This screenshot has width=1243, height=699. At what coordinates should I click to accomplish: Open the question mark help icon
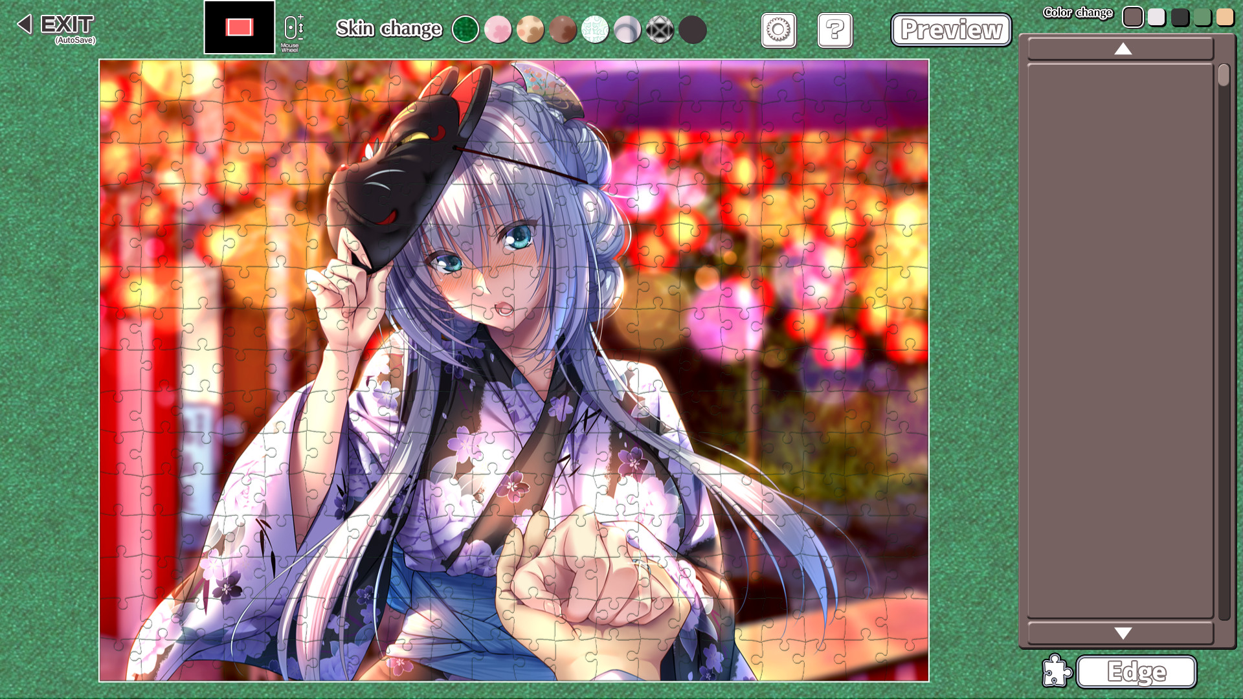834,30
